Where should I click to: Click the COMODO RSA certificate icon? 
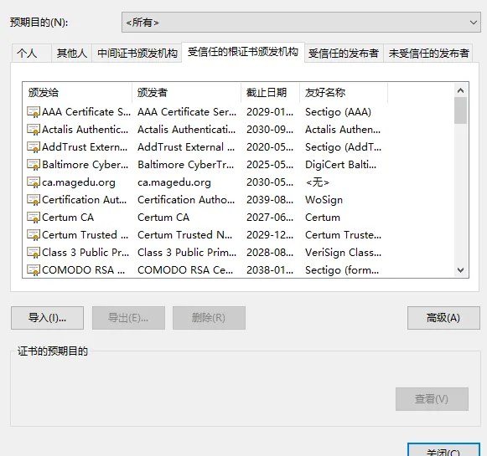click(x=34, y=270)
